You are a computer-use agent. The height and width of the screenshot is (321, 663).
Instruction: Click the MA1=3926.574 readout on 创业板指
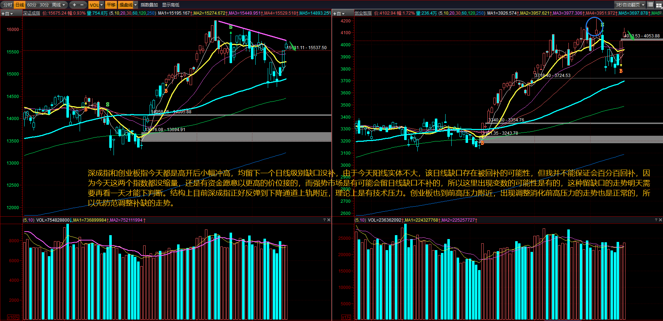pos(503,13)
